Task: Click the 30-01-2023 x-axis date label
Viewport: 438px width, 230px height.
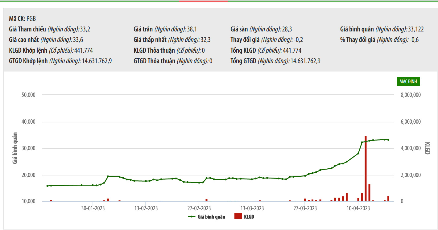Action: click(x=93, y=208)
